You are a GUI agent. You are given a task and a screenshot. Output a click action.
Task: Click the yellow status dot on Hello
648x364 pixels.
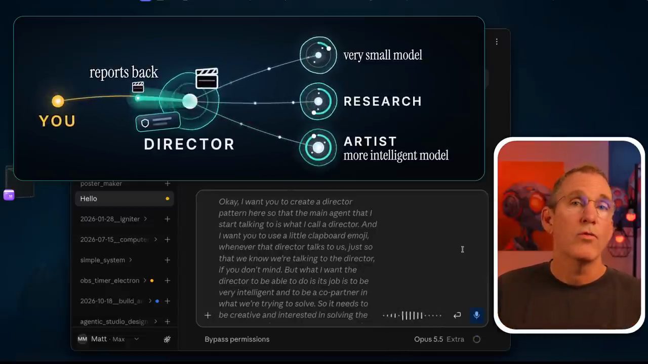tap(168, 199)
